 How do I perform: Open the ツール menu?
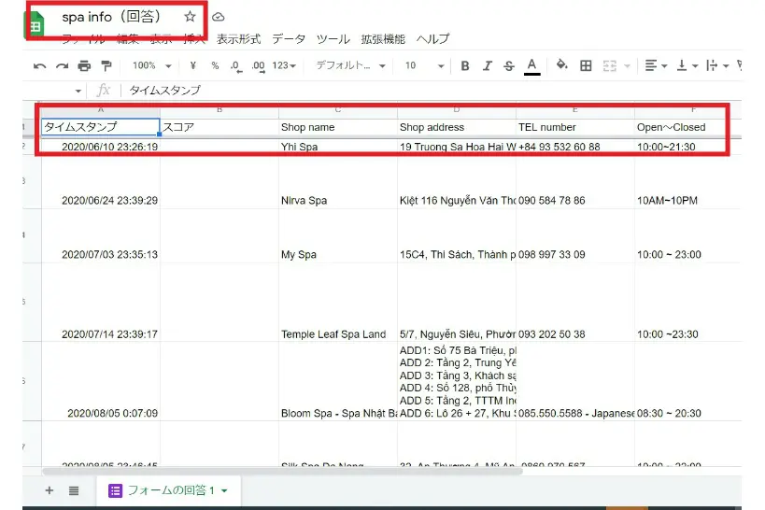(x=333, y=39)
